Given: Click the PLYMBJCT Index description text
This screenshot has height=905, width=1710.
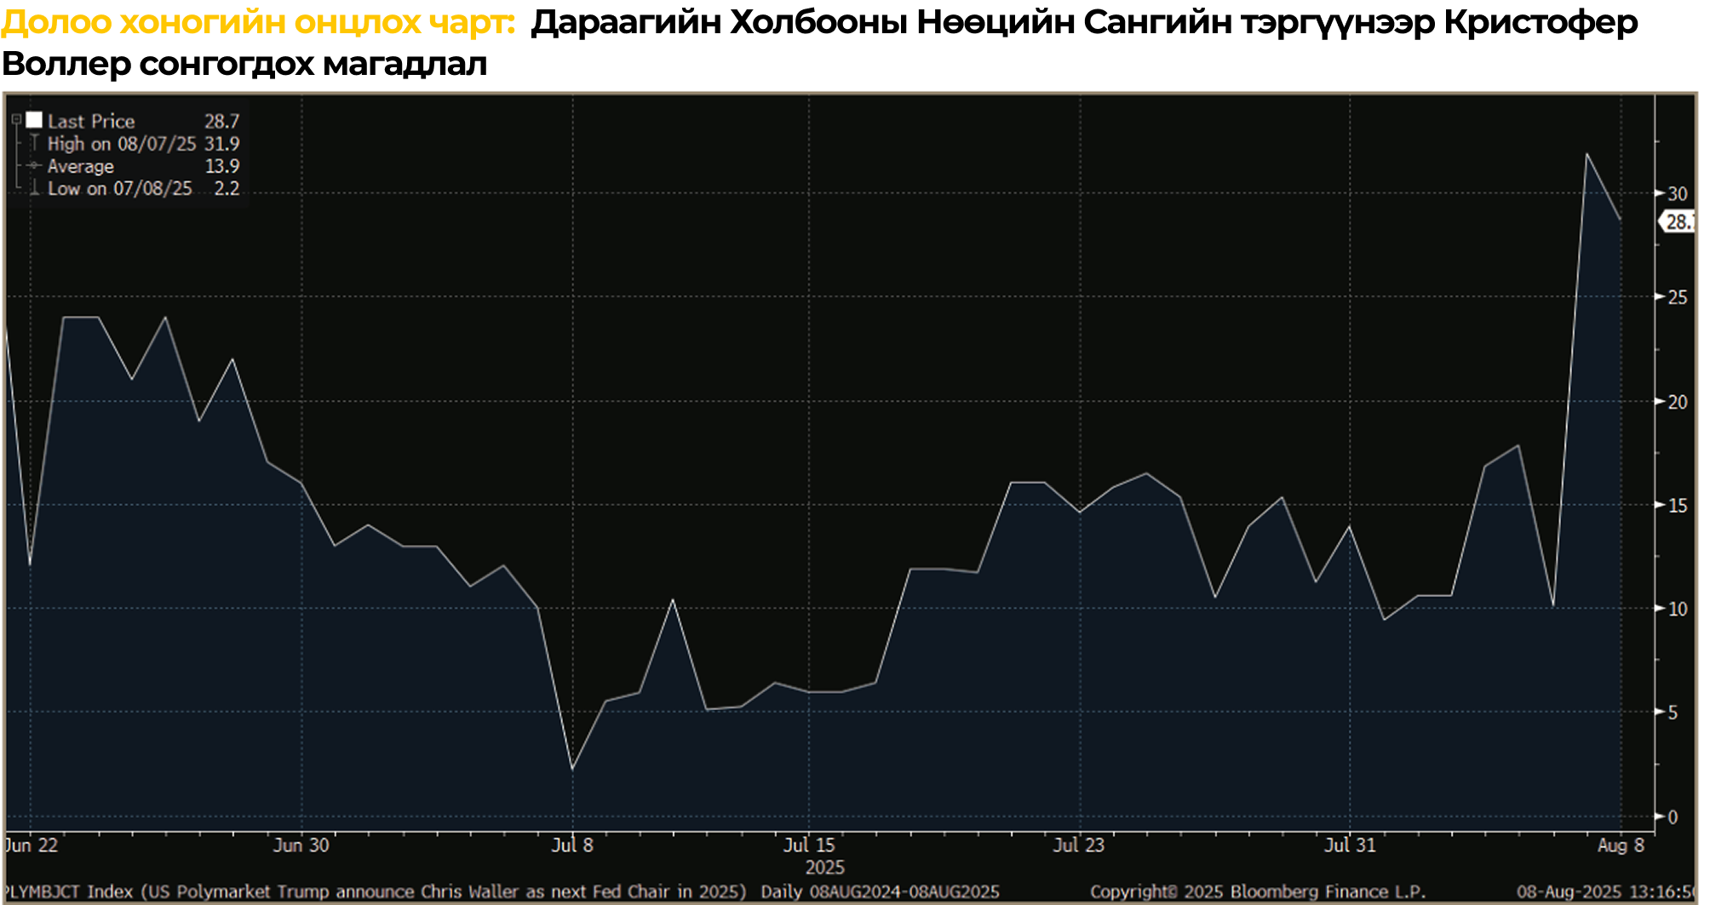Looking at the screenshot, I should (x=375, y=891).
